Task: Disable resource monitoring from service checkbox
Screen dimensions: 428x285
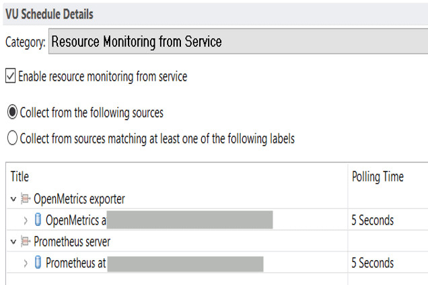Action: [10, 77]
